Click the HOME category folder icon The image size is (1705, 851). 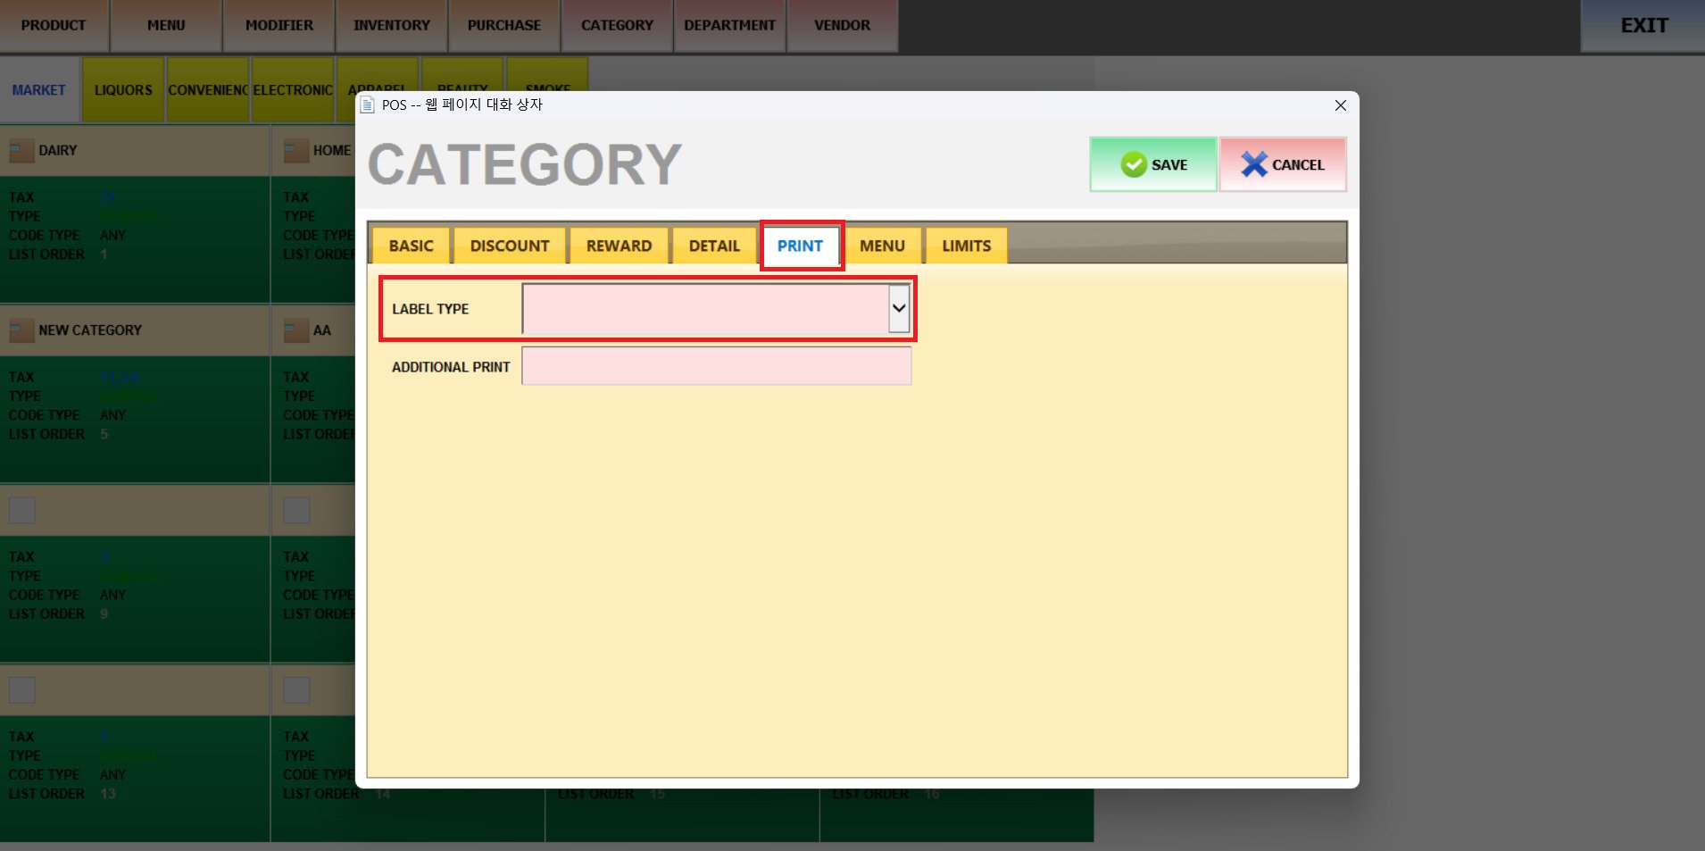coord(295,151)
